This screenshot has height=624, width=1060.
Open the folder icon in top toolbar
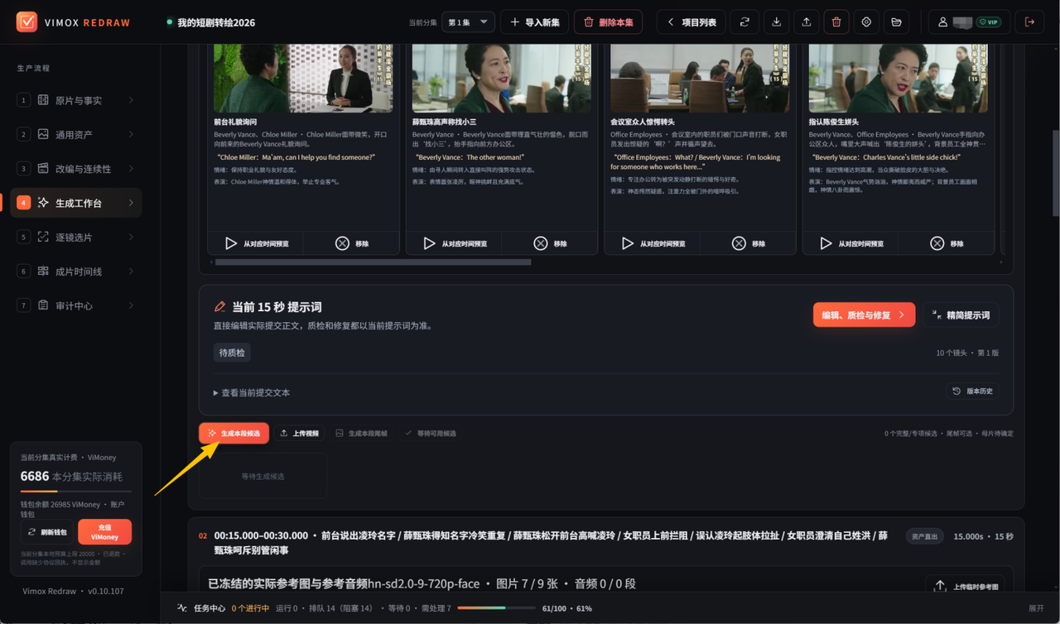point(896,22)
